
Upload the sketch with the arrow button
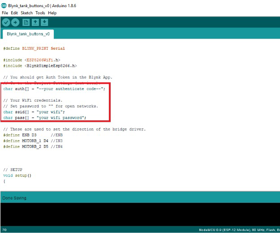[x=15, y=22]
